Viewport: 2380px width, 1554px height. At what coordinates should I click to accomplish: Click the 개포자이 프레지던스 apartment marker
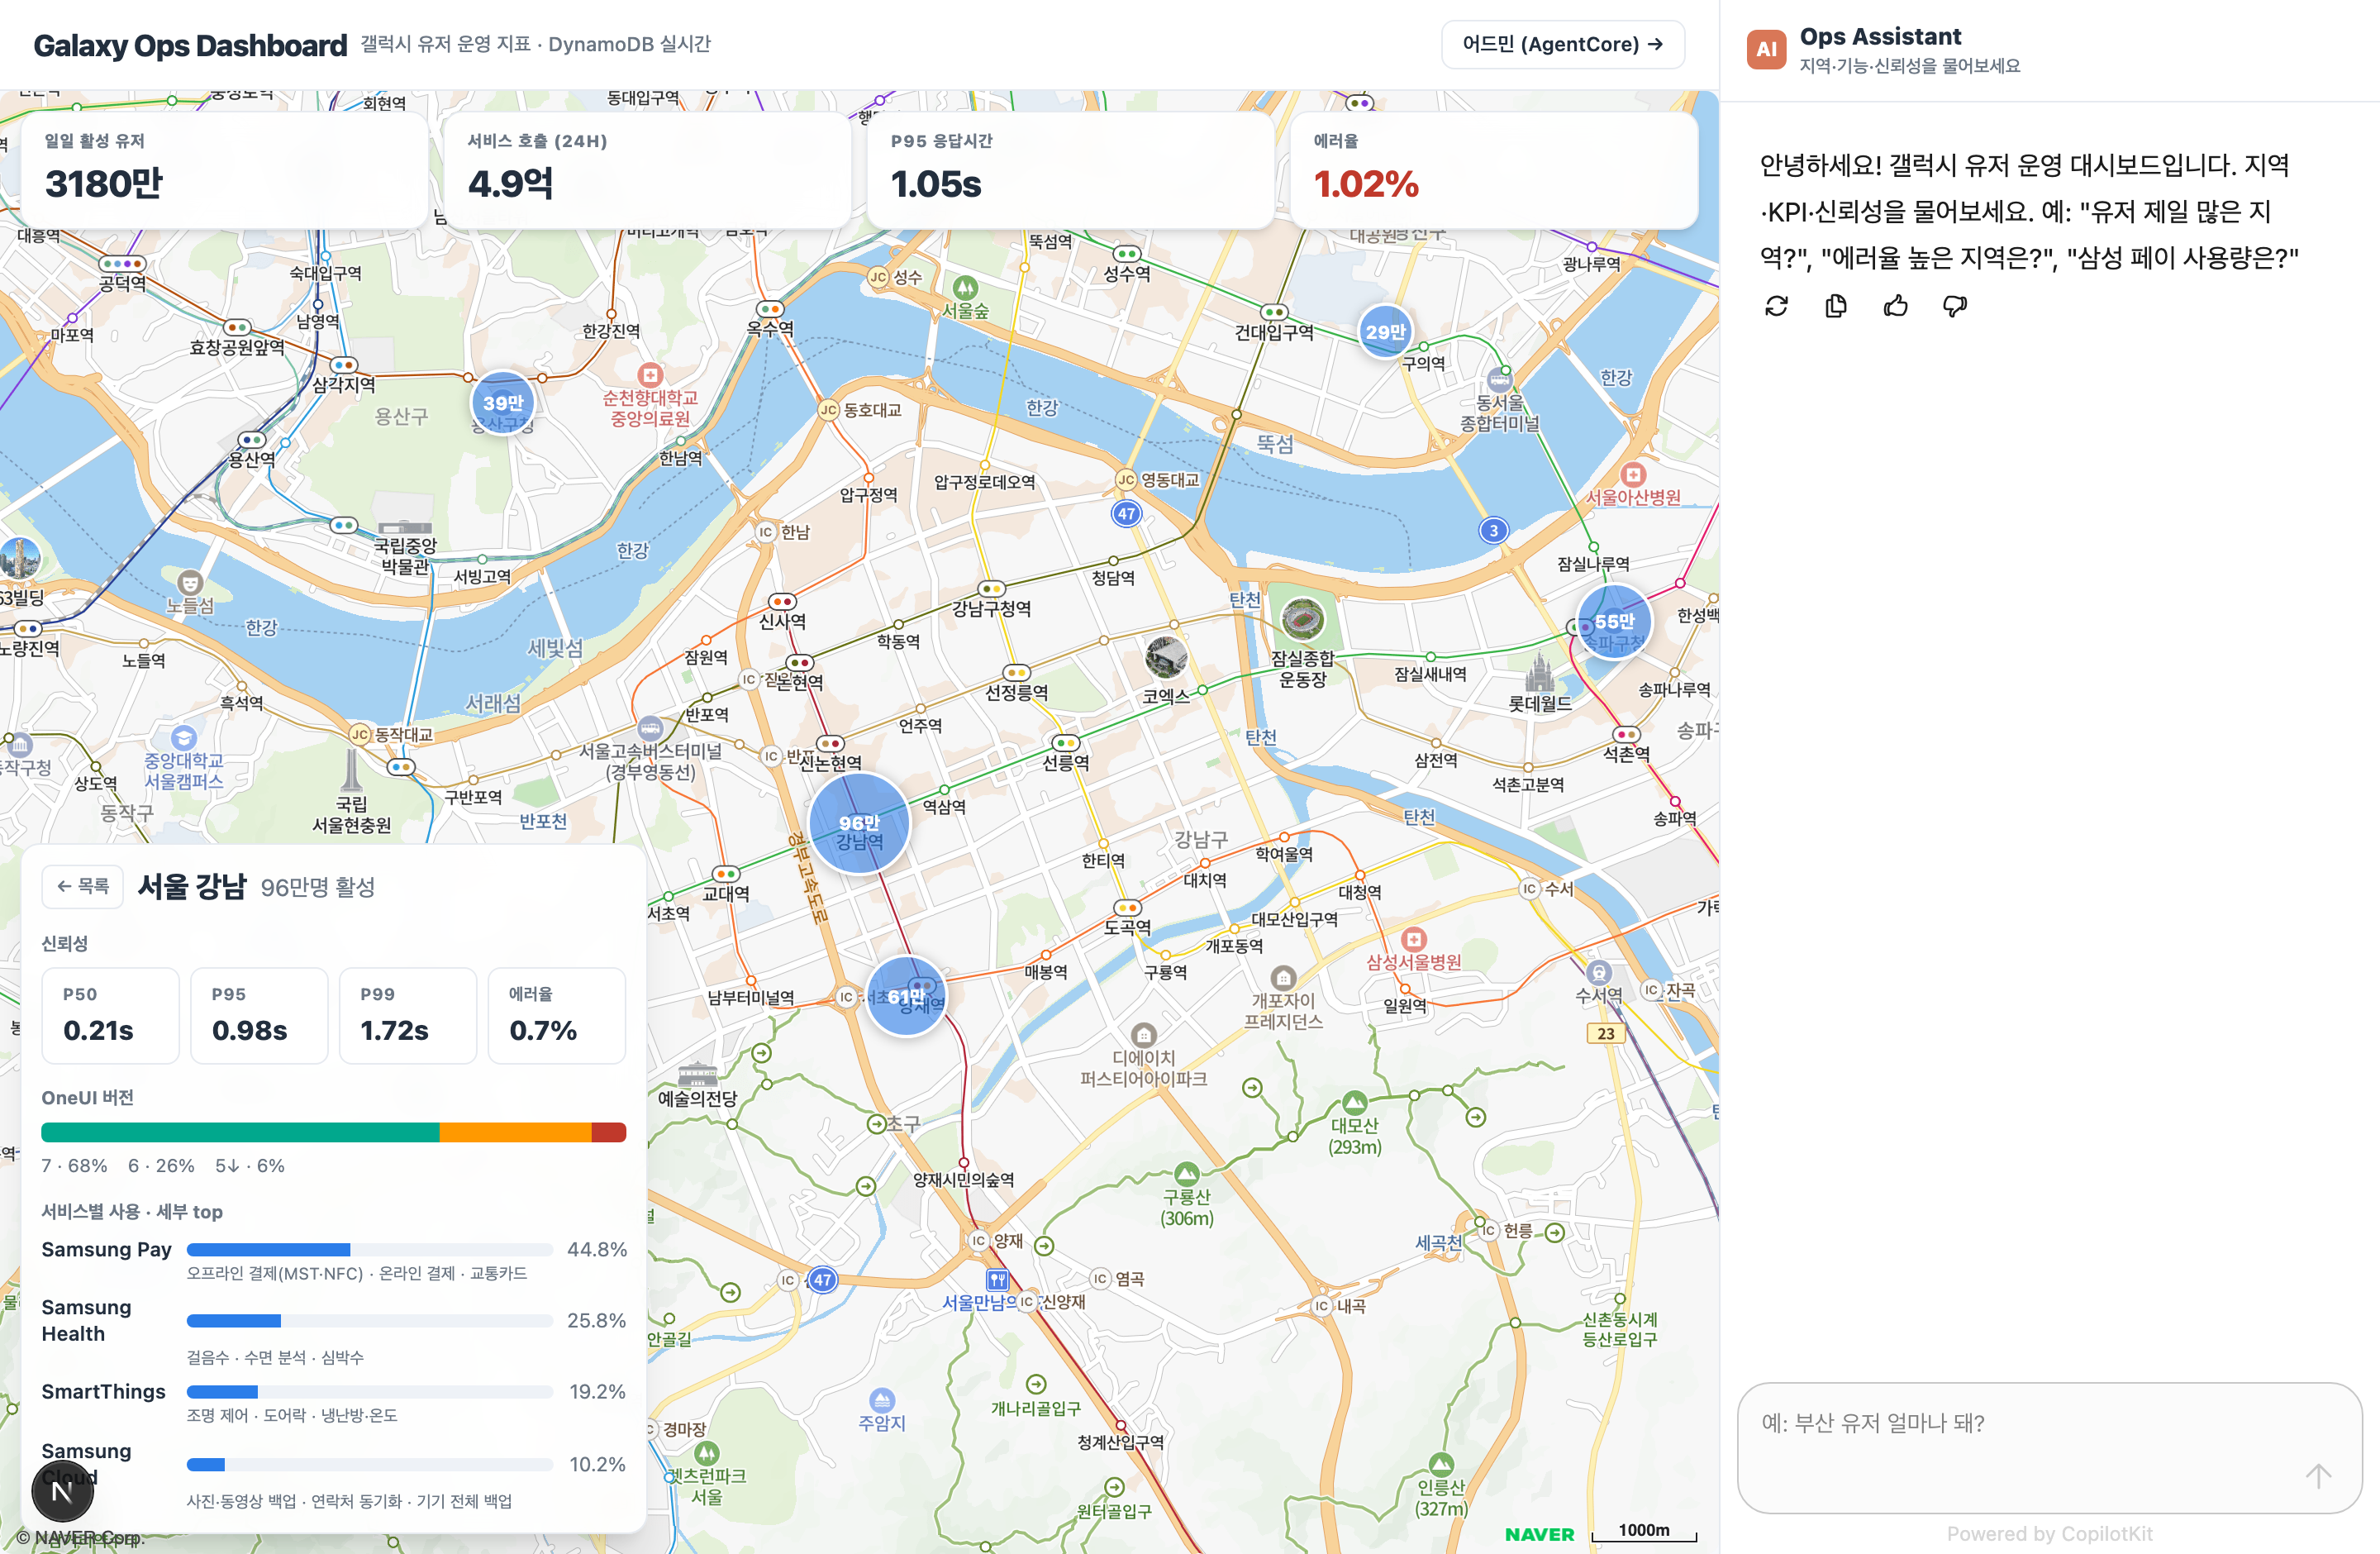1283,977
